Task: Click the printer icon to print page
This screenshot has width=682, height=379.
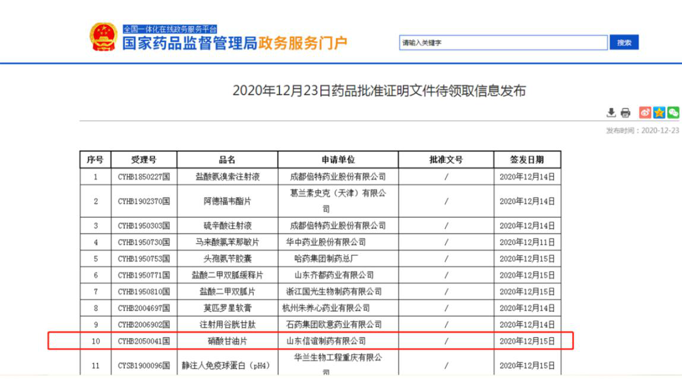Action: coord(626,113)
